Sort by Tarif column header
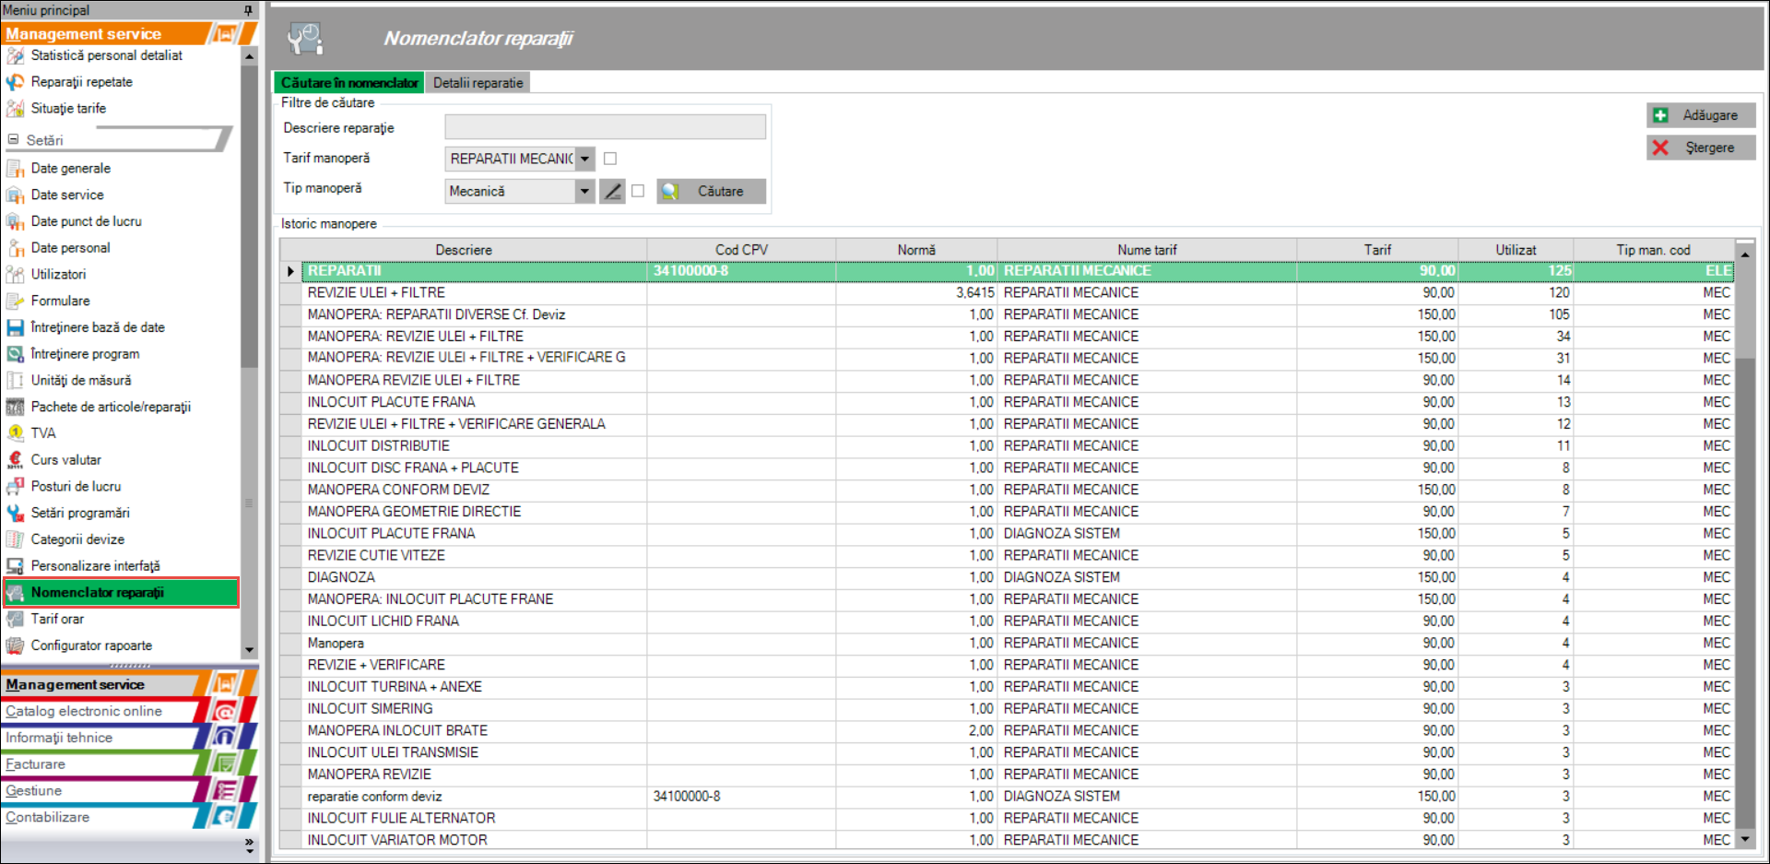This screenshot has height=864, width=1770. tap(1377, 250)
